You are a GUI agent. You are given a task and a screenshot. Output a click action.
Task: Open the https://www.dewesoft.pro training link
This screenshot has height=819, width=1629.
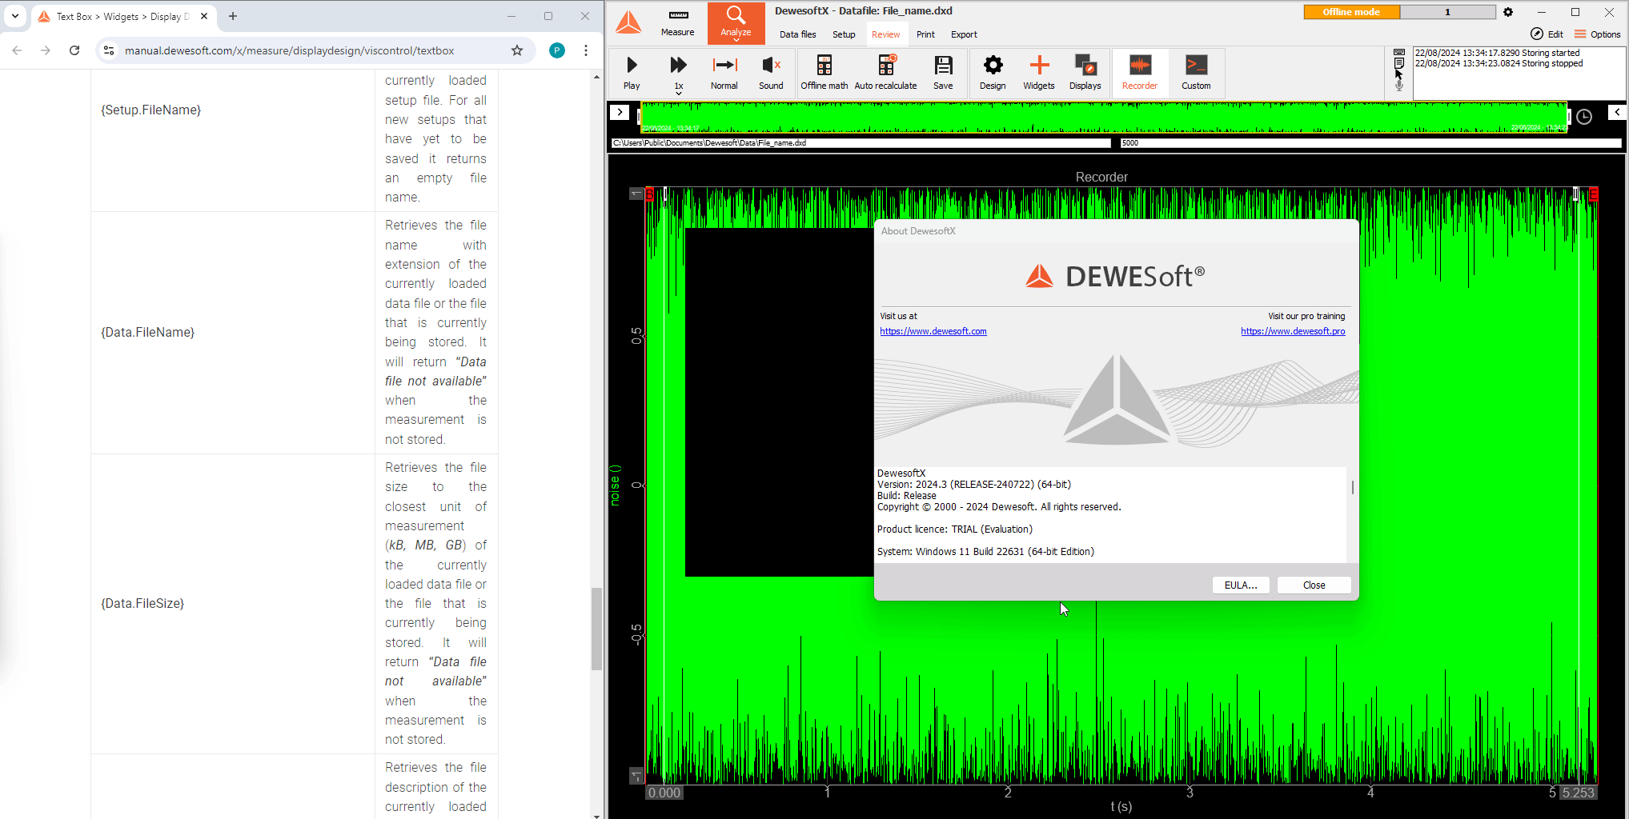click(1293, 331)
